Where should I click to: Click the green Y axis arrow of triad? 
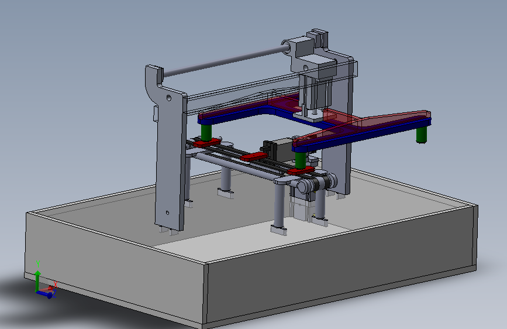point(37,280)
